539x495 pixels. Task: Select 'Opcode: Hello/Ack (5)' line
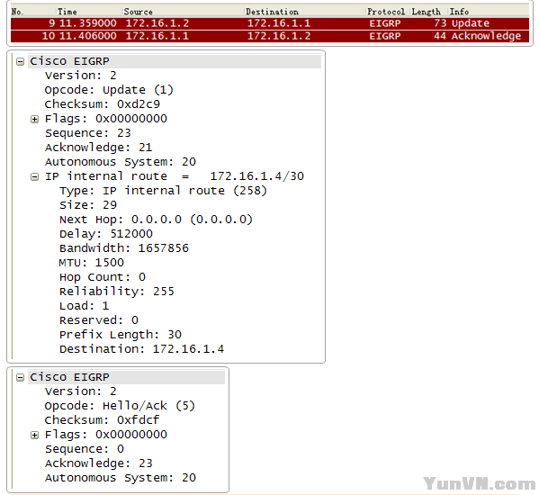tap(120, 406)
